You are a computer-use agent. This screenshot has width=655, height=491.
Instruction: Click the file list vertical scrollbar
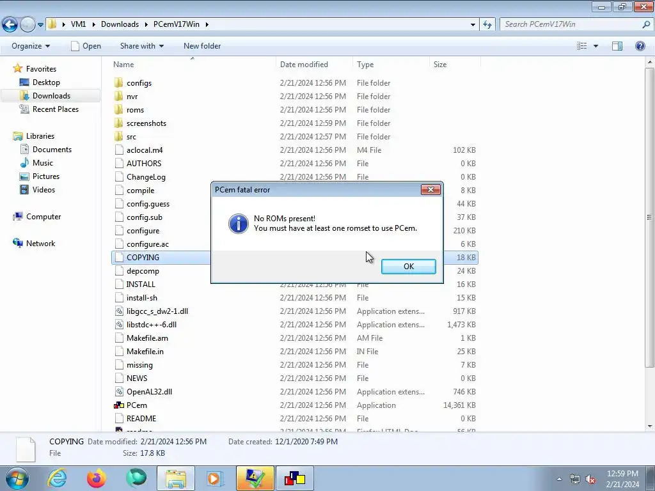649,217
